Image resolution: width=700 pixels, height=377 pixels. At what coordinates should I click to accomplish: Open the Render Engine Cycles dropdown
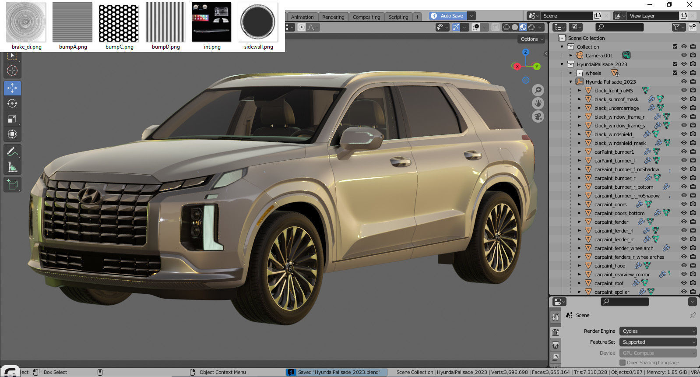[658, 331]
